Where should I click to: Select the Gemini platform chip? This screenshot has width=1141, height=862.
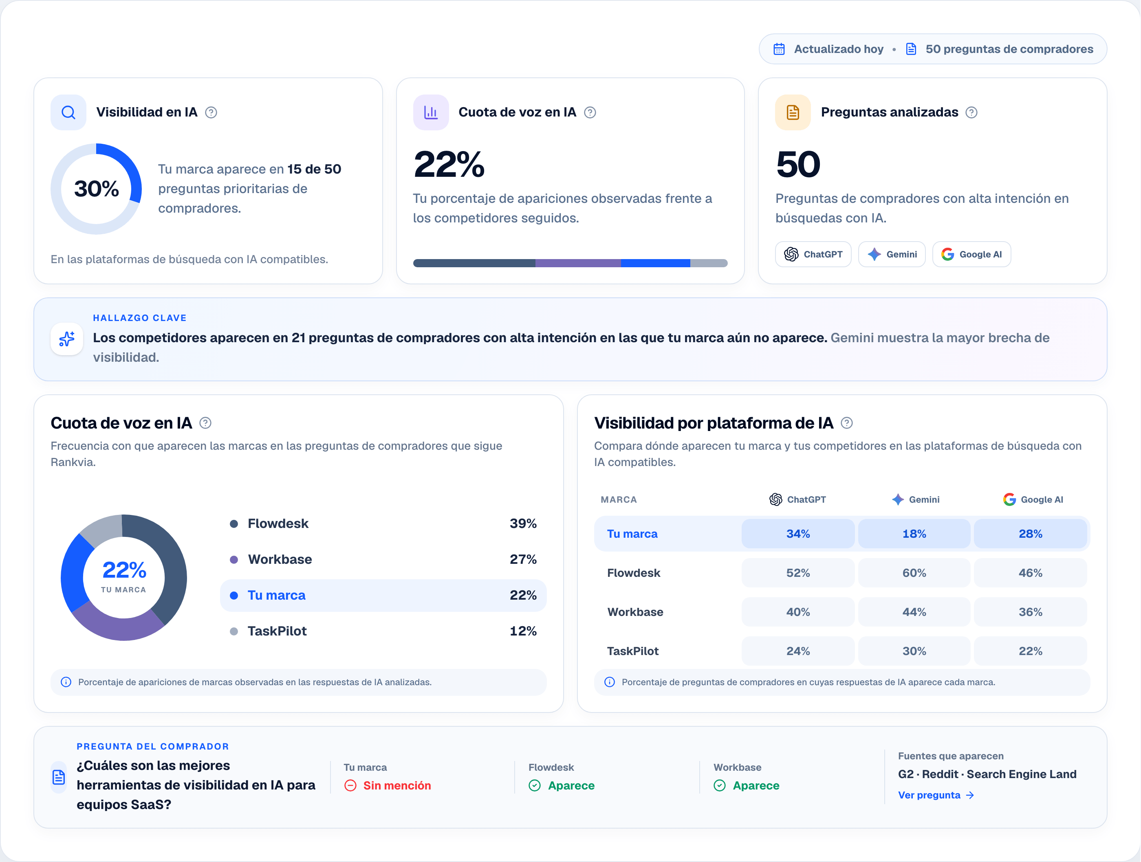tap(891, 254)
